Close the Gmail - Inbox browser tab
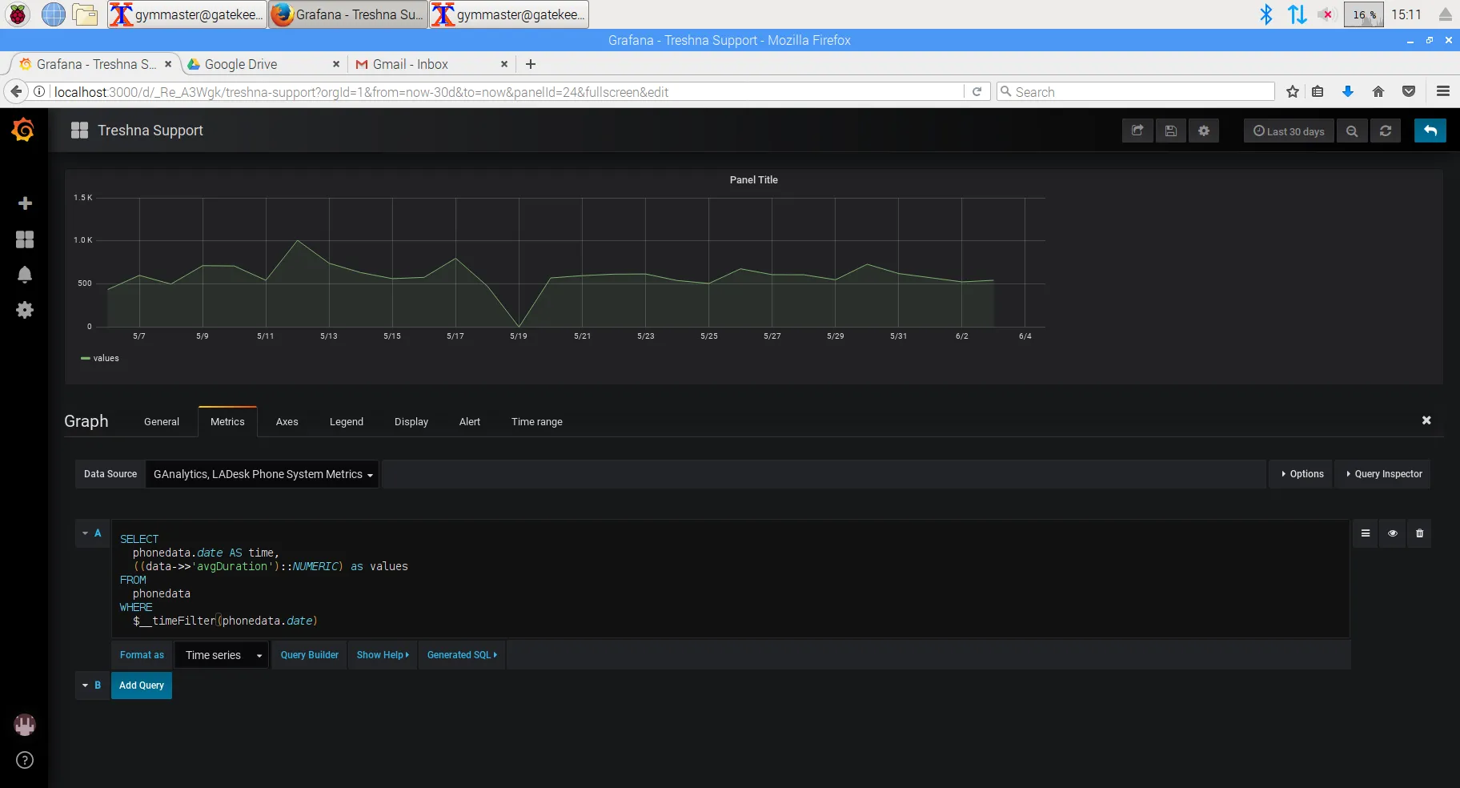Viewport: 1460px width, 788px height. [504, 64]
